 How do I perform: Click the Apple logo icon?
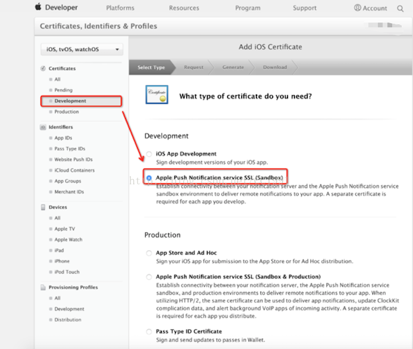tap(38, 7)
